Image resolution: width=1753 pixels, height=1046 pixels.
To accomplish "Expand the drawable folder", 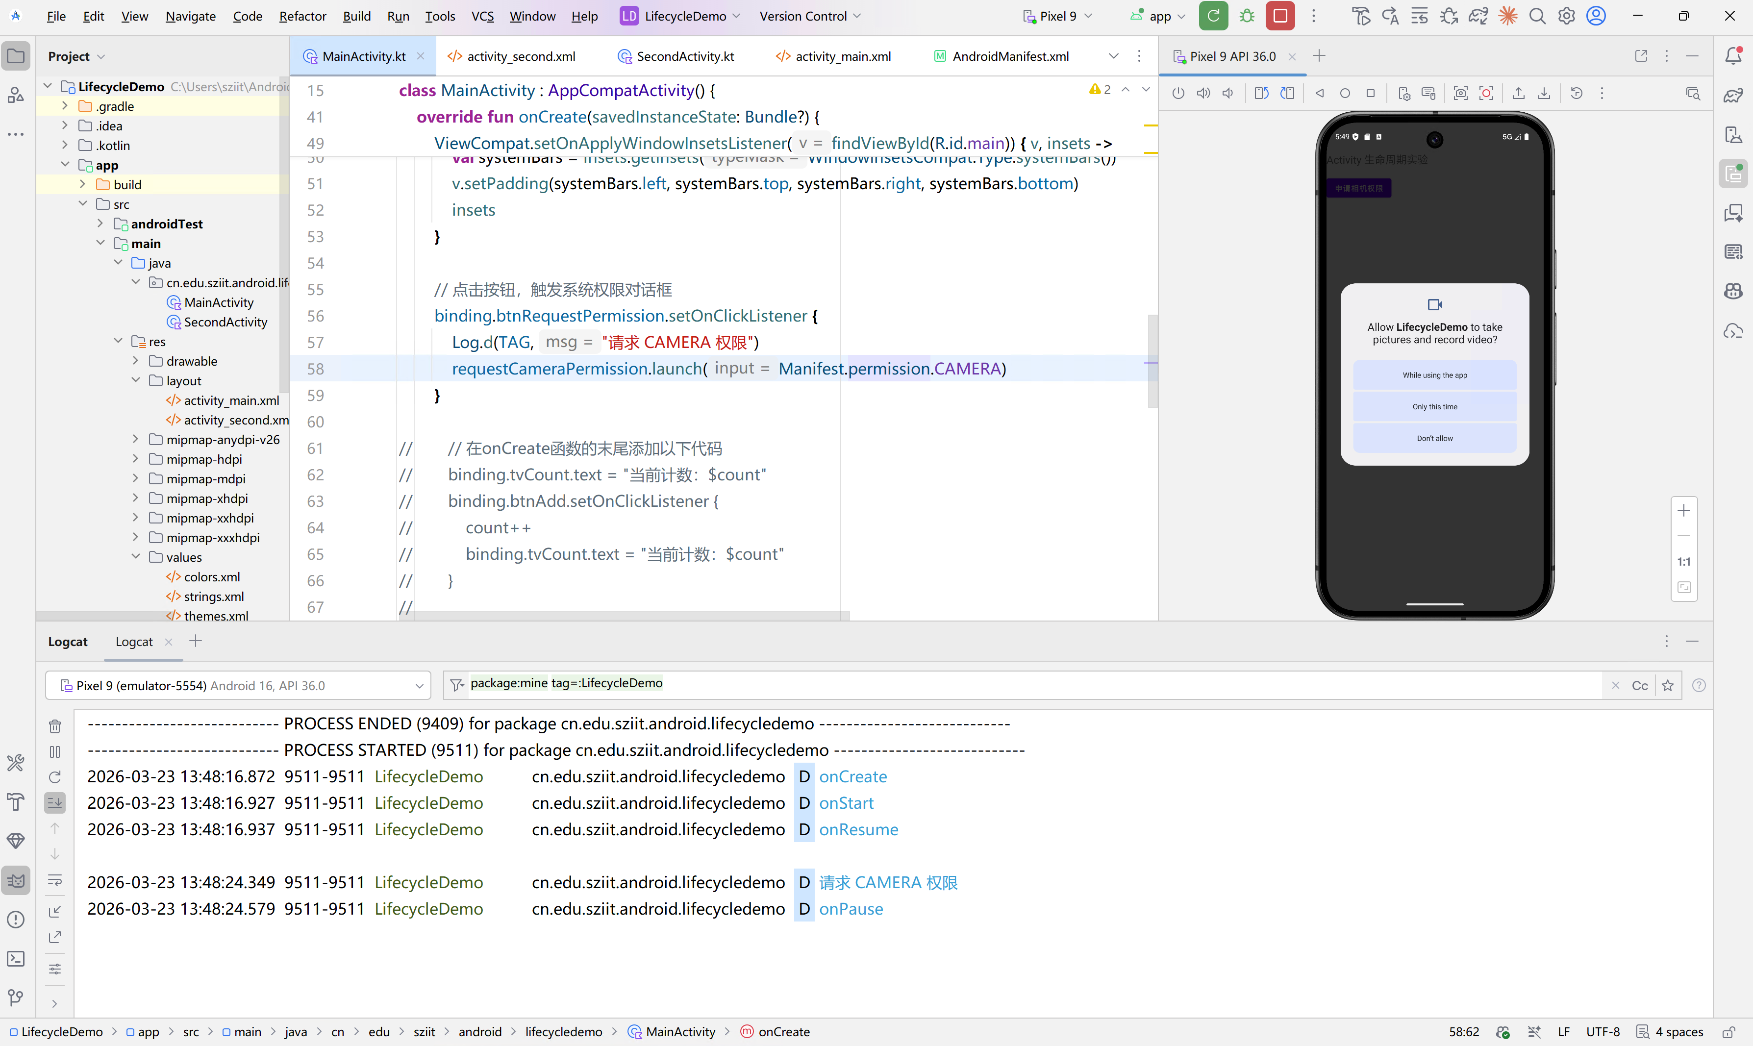I will pos(135,361).
